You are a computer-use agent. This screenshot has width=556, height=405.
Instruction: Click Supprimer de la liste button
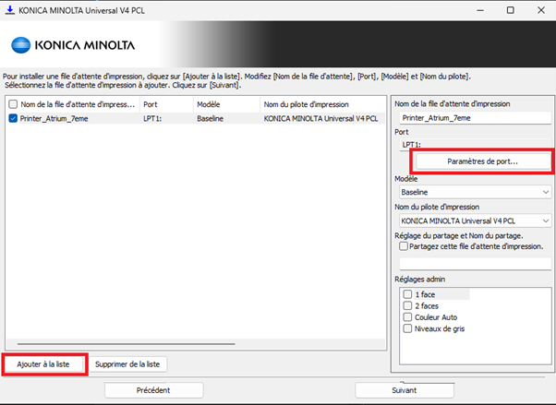[x=128, y=363]
